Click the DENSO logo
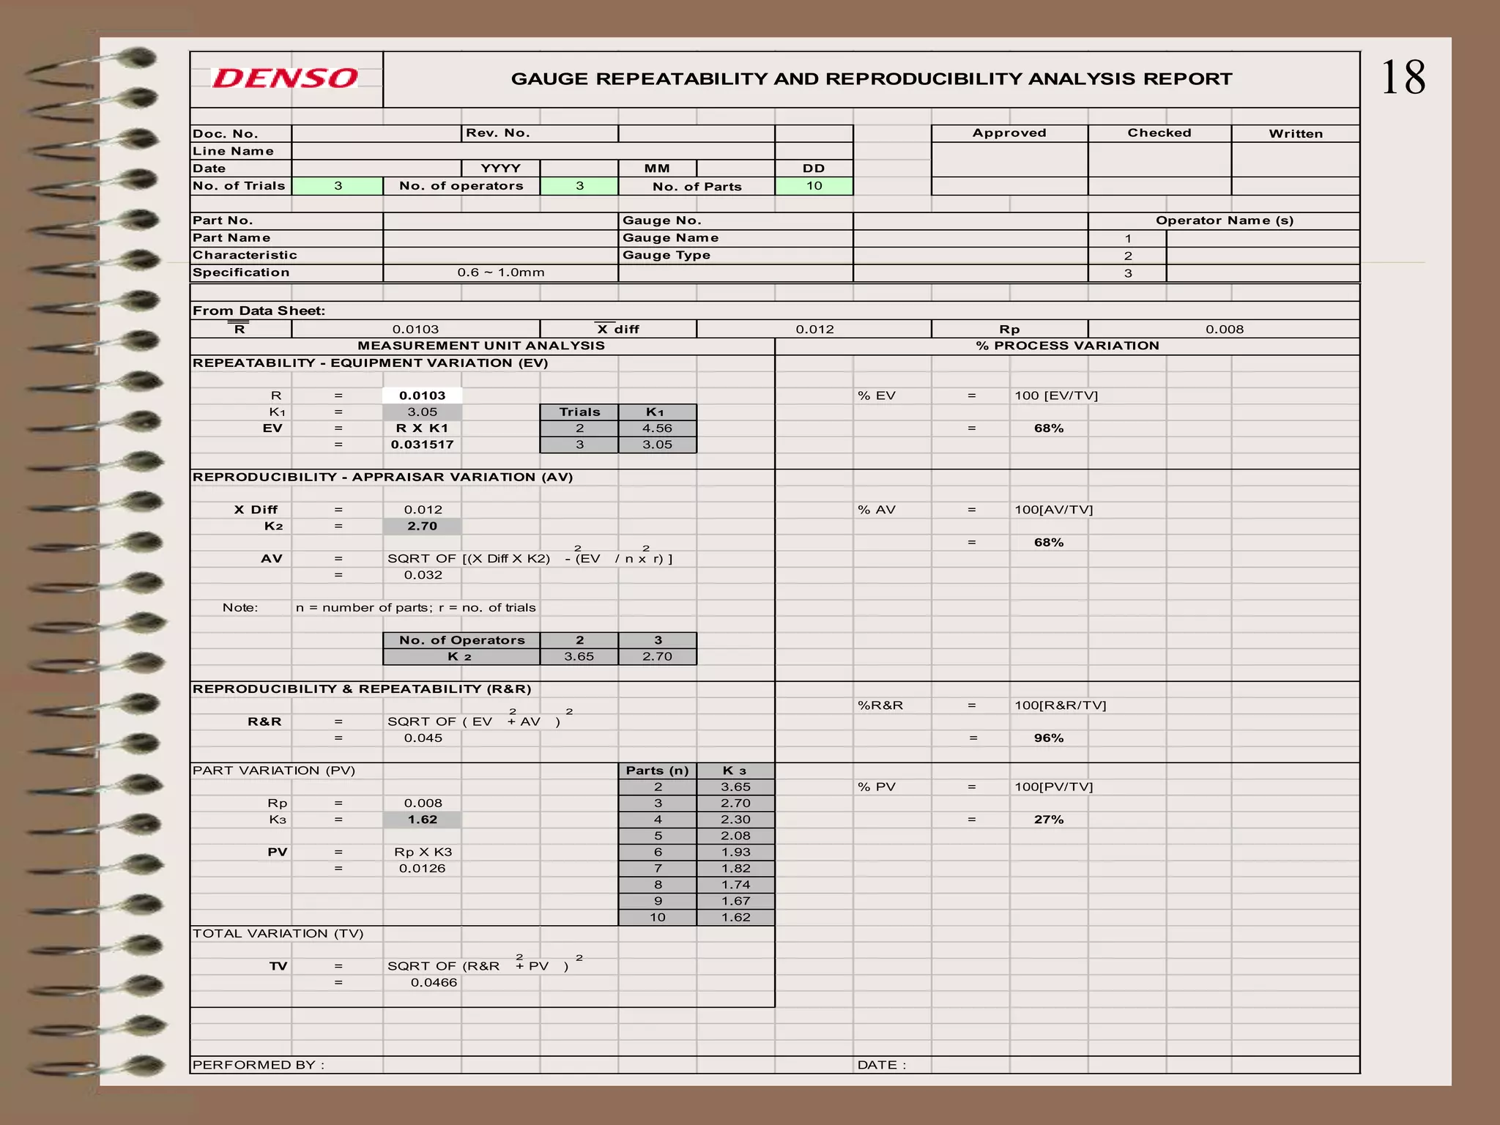 pyautogui.click(x=285, y=78)
